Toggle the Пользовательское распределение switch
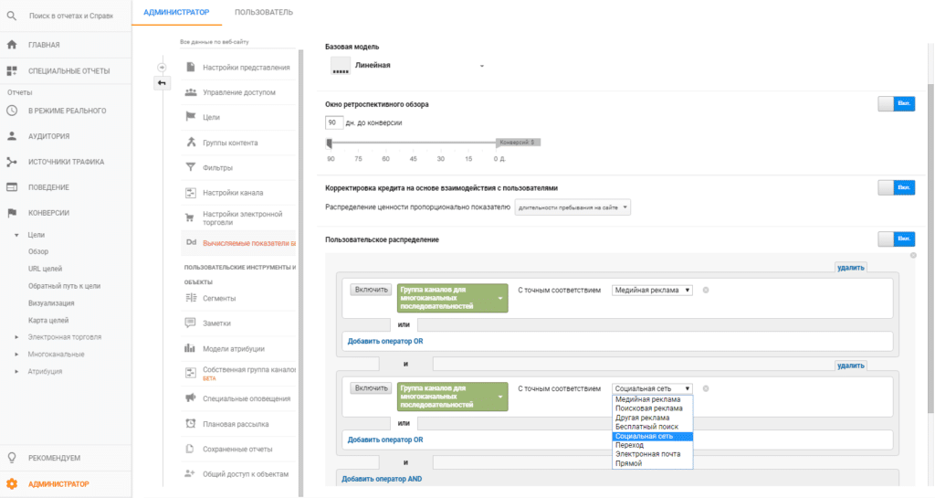The width and height of the screenshot is (935, 498). (x=897, y=239)
